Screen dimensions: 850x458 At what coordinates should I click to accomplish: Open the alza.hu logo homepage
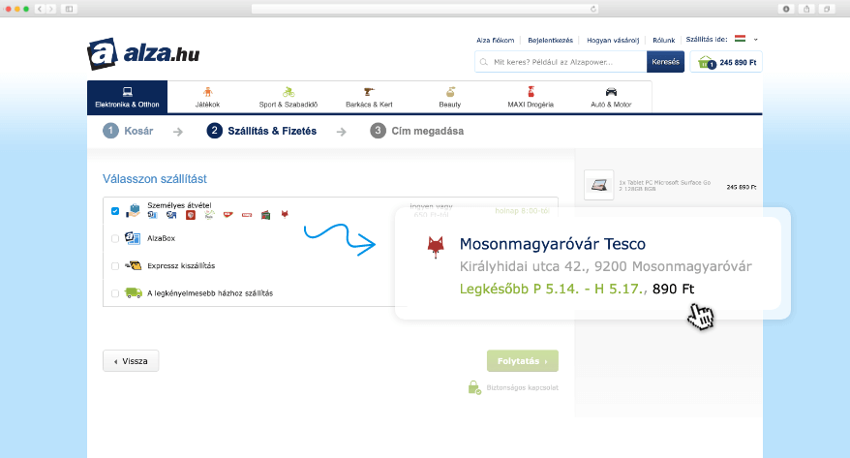coord(143,53)
